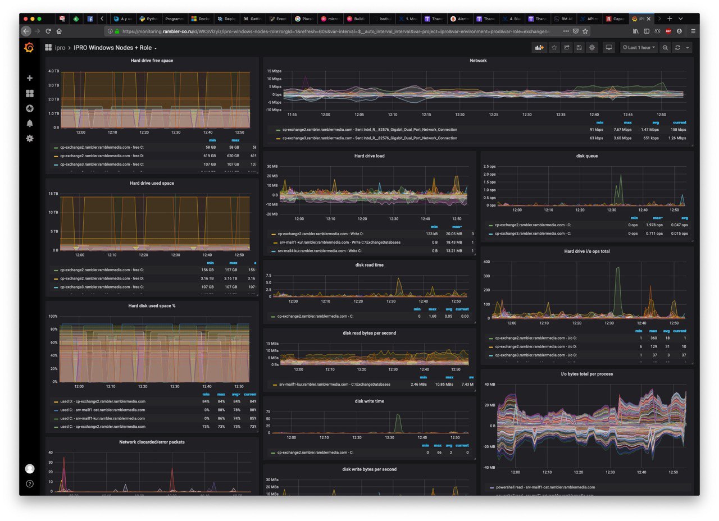The image size is (719, 521).
Task: Click the ipro folder breadcrumb link
Action: coord(60,48)
